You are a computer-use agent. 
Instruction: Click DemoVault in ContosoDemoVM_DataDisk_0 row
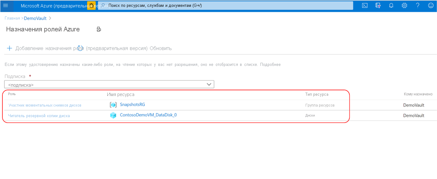pos(414,116)
